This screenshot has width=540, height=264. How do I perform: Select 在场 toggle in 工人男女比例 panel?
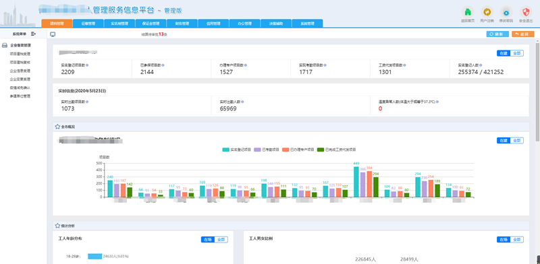503,240
